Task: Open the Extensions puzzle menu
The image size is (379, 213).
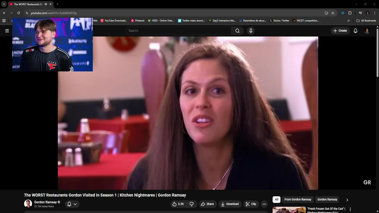Action: (350, 13)
